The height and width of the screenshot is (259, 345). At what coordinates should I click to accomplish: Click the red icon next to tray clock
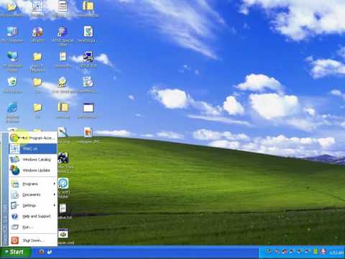pos(323,251)
